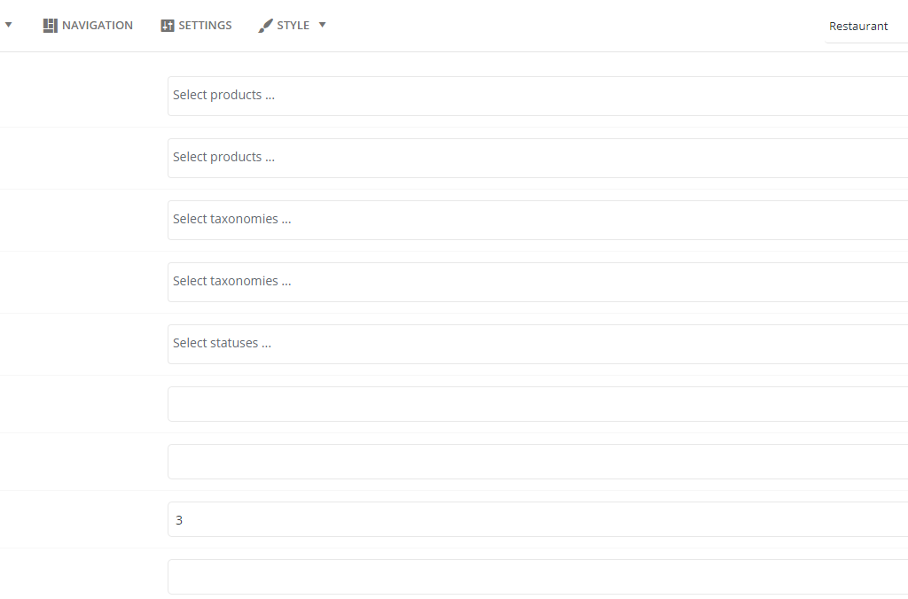Open the STYLE menu label
The width and height of the screenshot is (908, 599).
pyautogui.click(x=293, y=26)
